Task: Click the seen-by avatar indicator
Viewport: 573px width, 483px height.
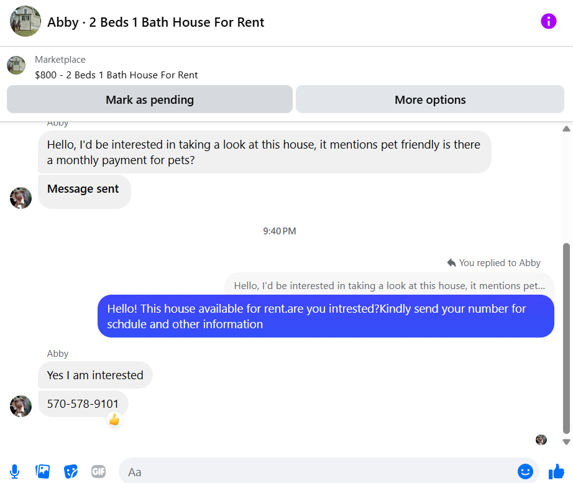Action: point(541,439)
